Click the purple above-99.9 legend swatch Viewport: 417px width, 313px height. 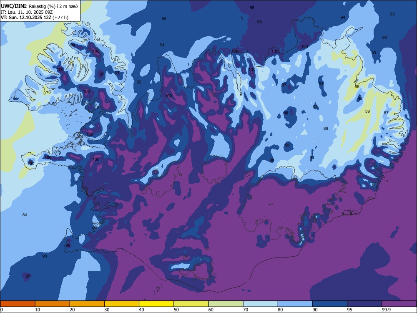(399, 304)
